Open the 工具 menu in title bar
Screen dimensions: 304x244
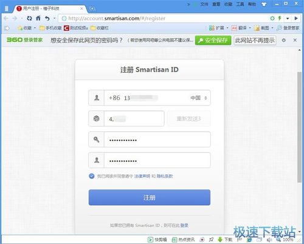(x=240, y=4)
